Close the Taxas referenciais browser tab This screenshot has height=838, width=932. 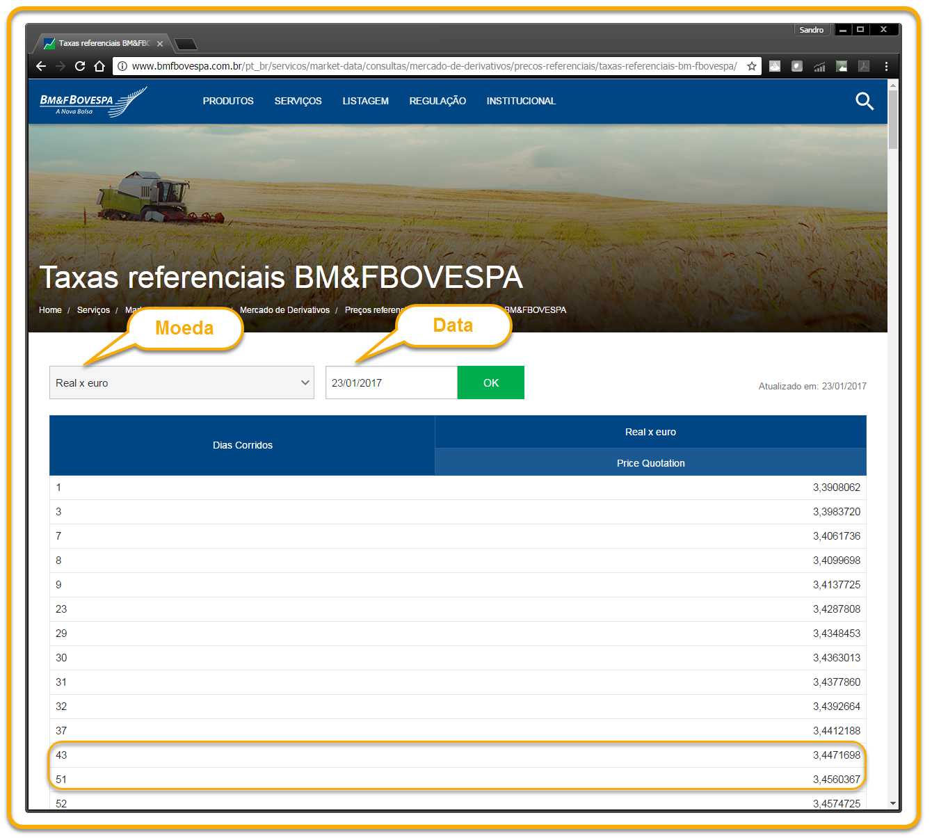coord(160,44)
